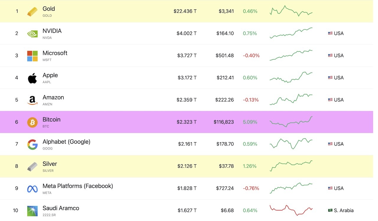This screenshot has width=378, height=221.
Task: Click Meta's price sparkline chart
Action: [291, 188]
